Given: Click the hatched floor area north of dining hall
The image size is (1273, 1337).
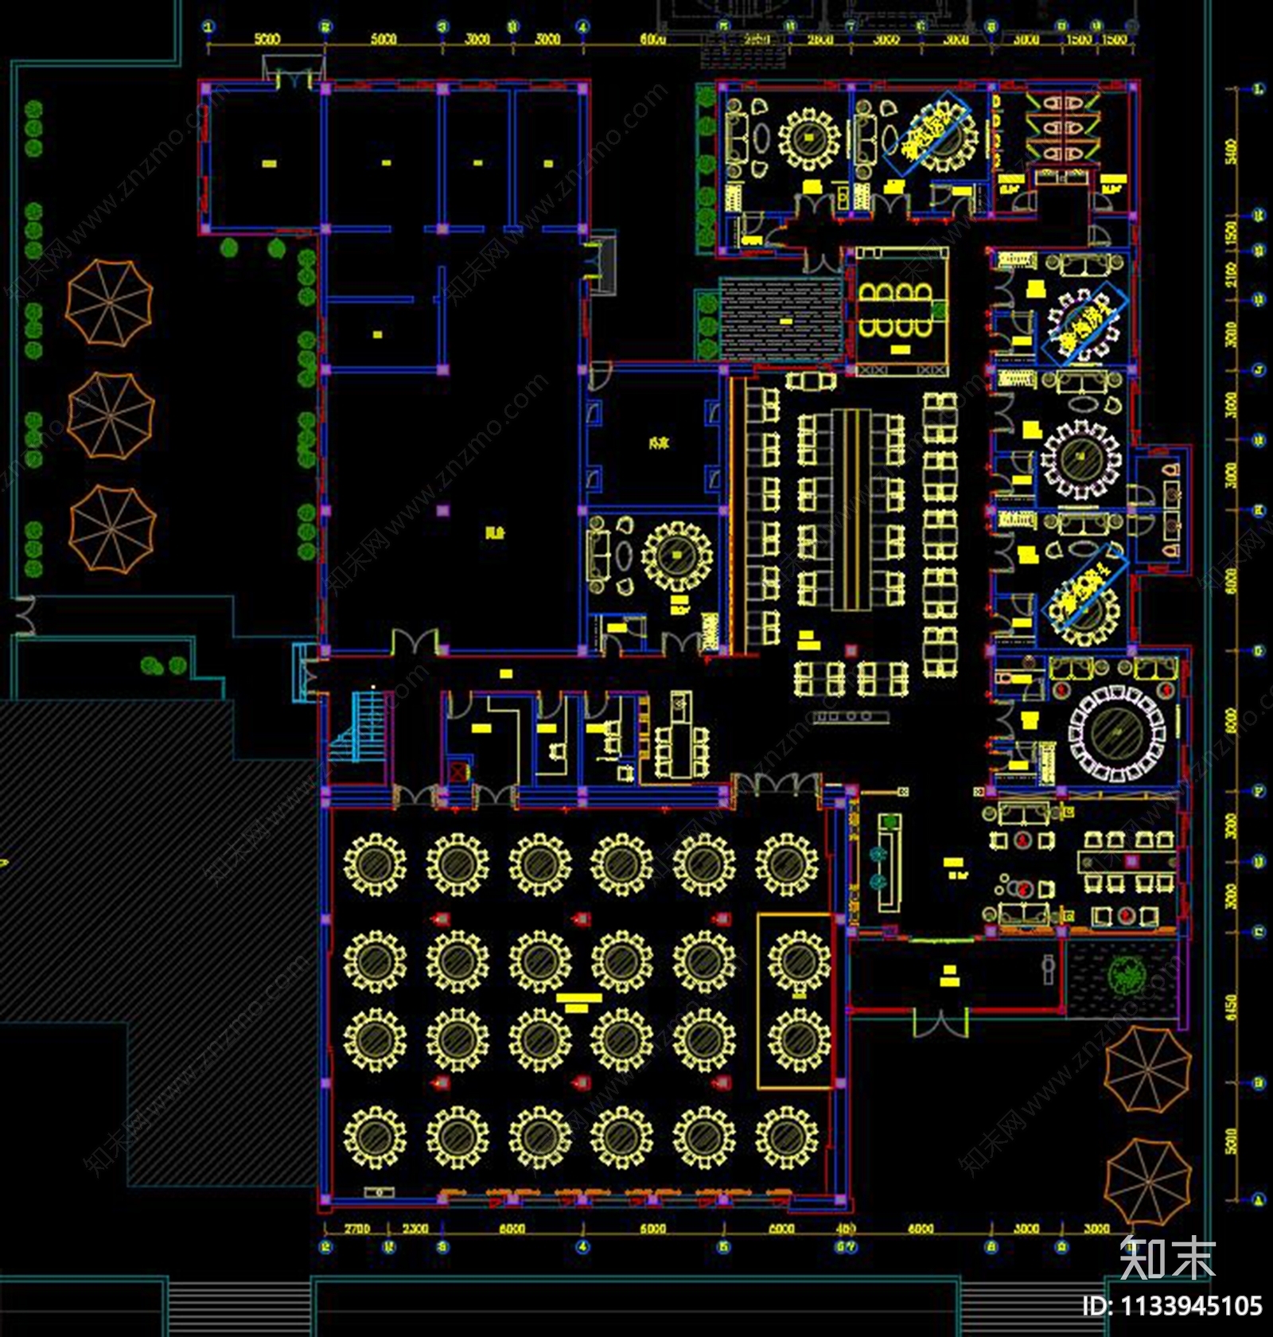Looking at the screenshot, I should pos(780,318).
